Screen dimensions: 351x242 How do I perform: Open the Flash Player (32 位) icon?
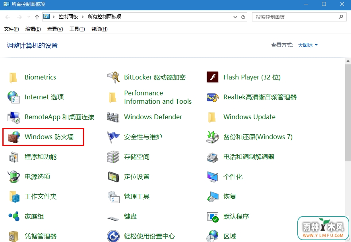pos(213,77)
